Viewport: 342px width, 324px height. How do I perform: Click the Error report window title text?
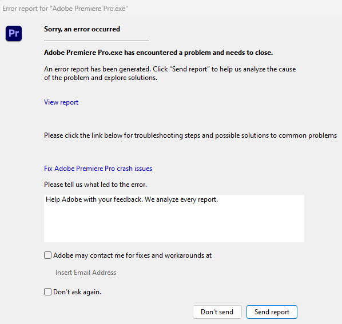coord(65,9)
